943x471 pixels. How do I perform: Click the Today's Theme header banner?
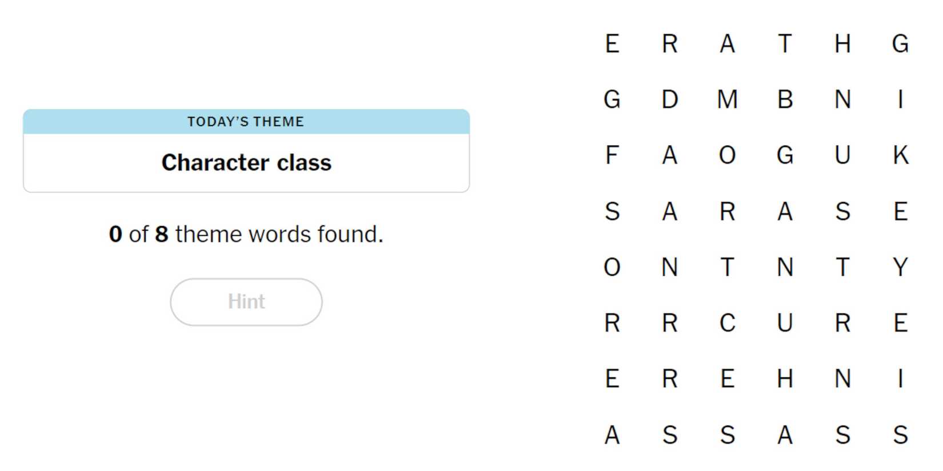click(x=246, y=122)
